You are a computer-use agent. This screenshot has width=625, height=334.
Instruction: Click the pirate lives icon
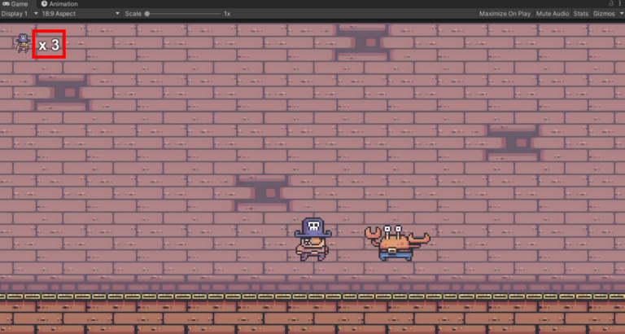[x=23, y=43]
